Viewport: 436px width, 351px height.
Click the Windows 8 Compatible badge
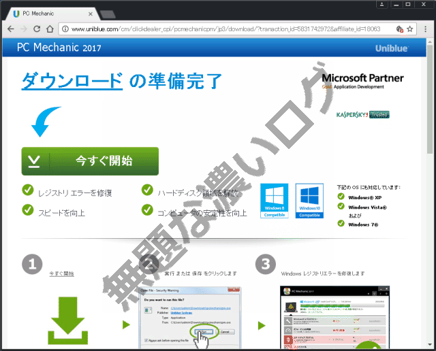(x=274, y=201)
